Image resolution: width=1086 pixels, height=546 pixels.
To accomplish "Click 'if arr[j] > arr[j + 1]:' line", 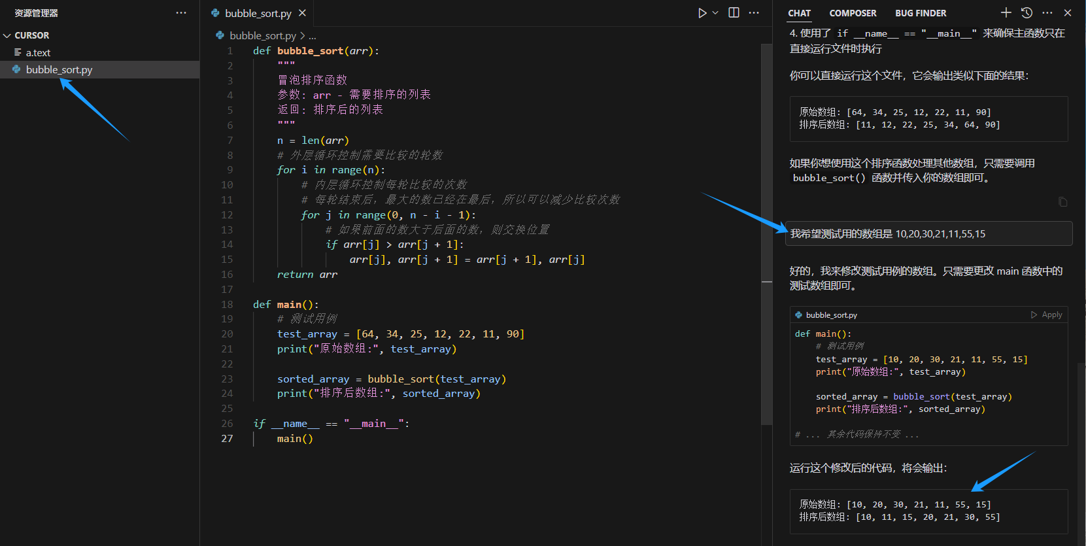I will (394, 245).
